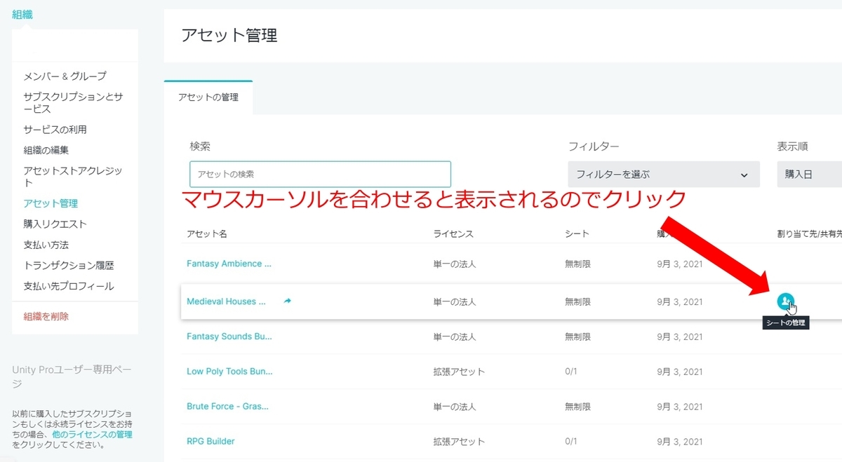This screenshot has width=842, height=462.
Task: Open the Fantasy Sounds Bu... asset link
Action: point(229,337)
